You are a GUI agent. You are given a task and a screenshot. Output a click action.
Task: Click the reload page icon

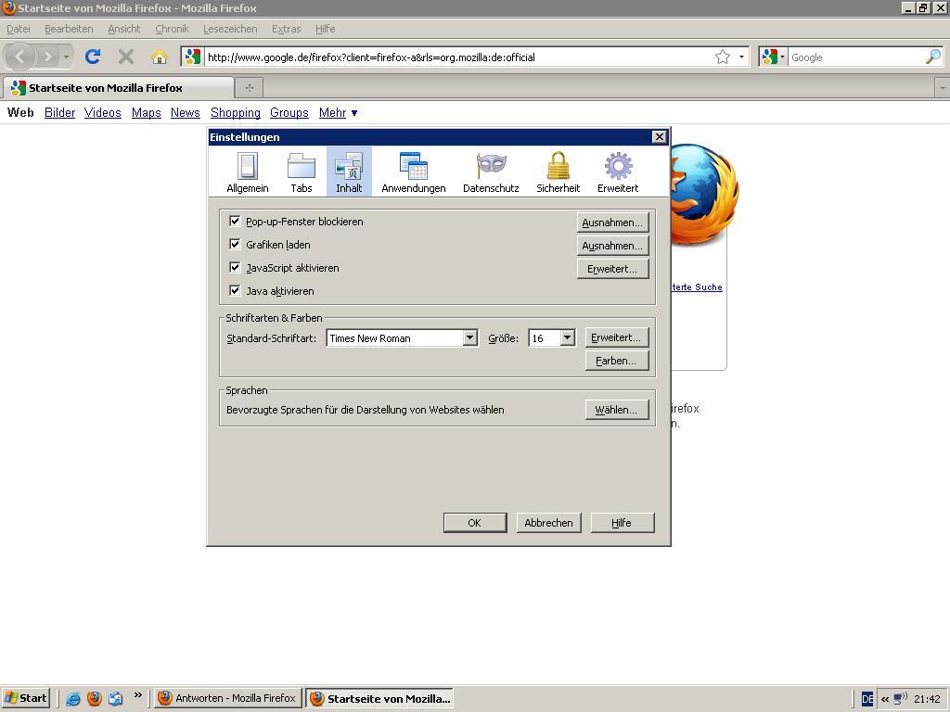pyautogui.click(x=93, y=57)
